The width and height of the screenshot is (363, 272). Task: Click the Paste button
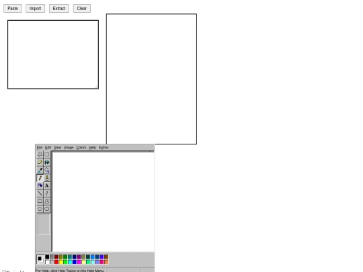(13, 8)
